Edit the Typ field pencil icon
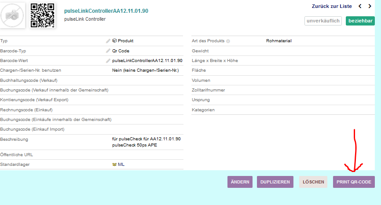This screenshot has width=381, height=205. (x=108, y=41)
